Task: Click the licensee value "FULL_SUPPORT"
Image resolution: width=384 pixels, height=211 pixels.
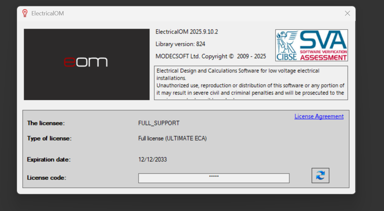Action: [x=159, y=123]
